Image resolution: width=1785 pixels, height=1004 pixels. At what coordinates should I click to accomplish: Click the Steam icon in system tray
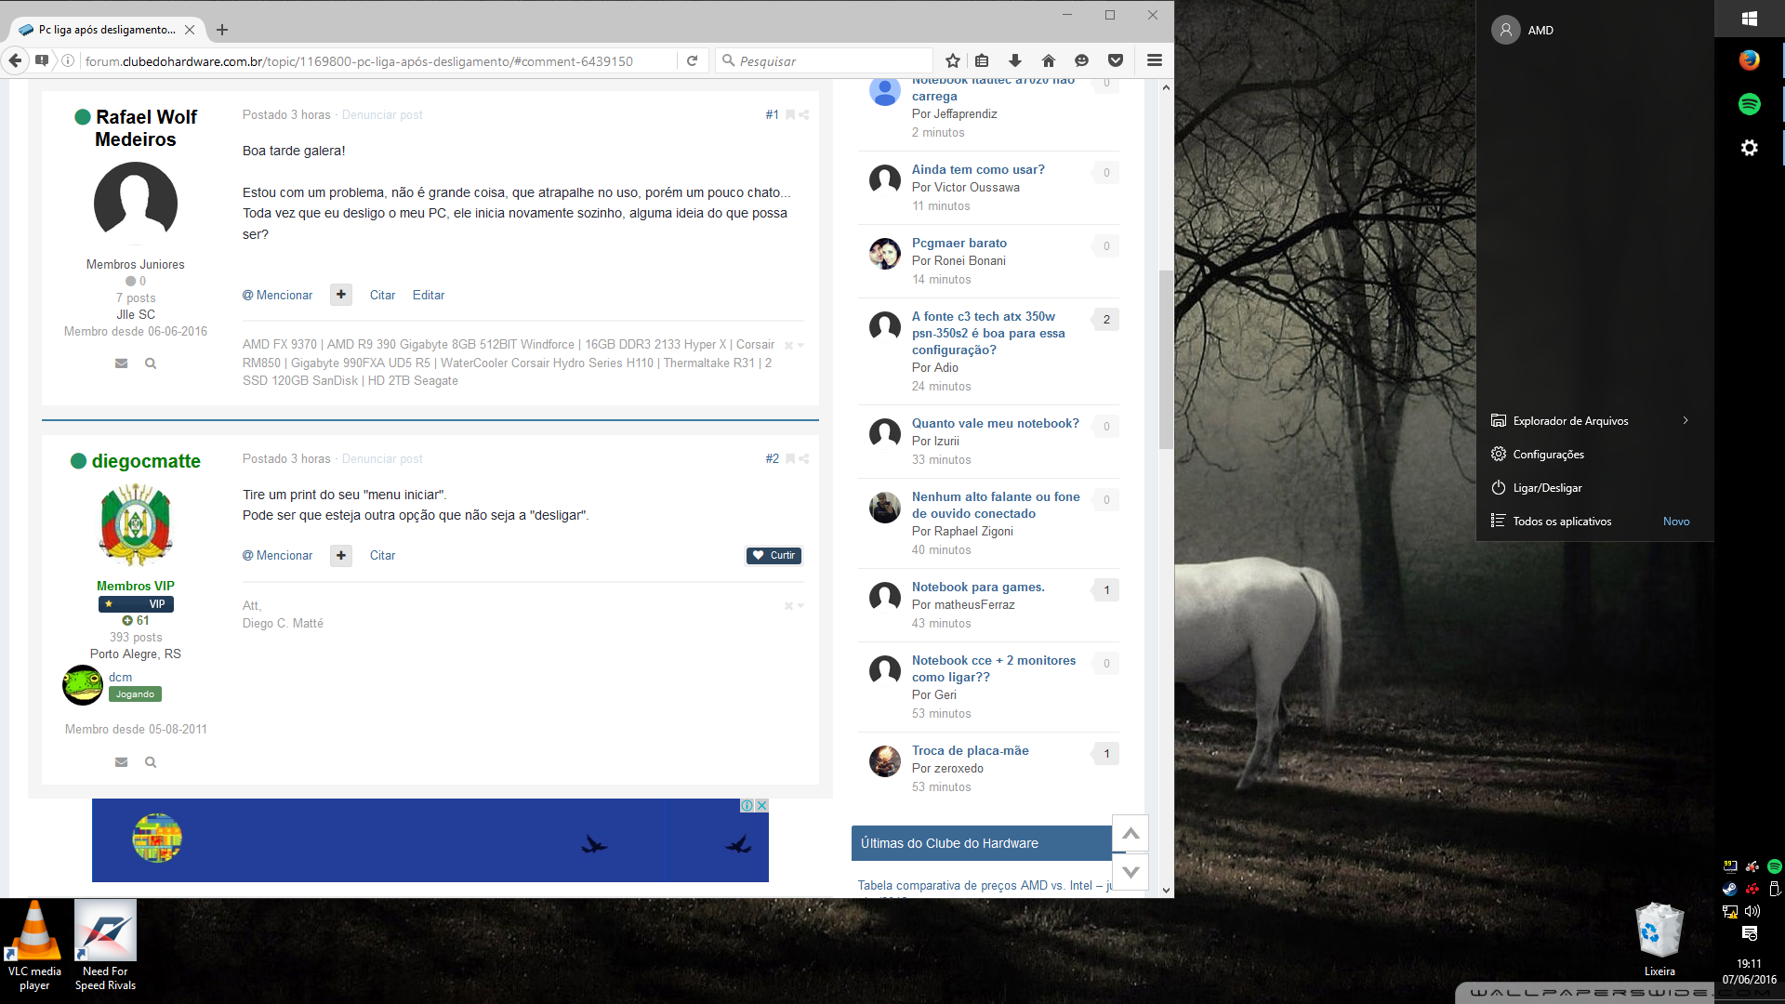(x=1729, y=889)
